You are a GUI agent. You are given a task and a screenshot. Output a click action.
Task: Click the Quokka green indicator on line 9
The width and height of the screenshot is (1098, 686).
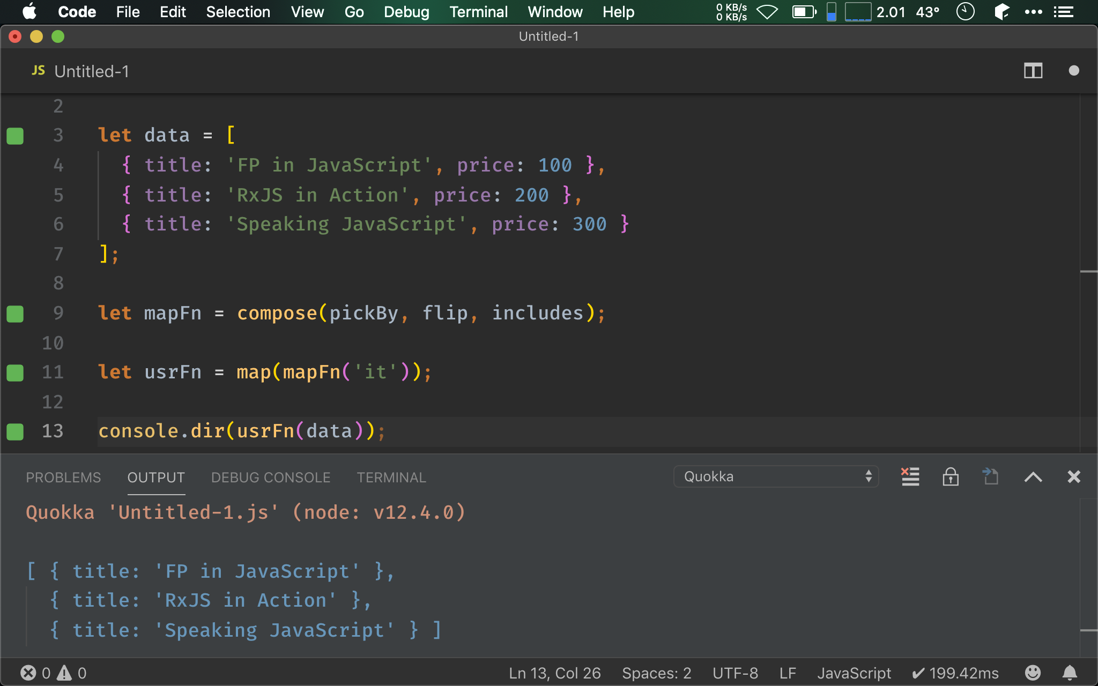pyautogui.click(x=15, y=314)
